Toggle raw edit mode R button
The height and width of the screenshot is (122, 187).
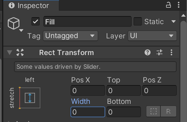(168, 112)
